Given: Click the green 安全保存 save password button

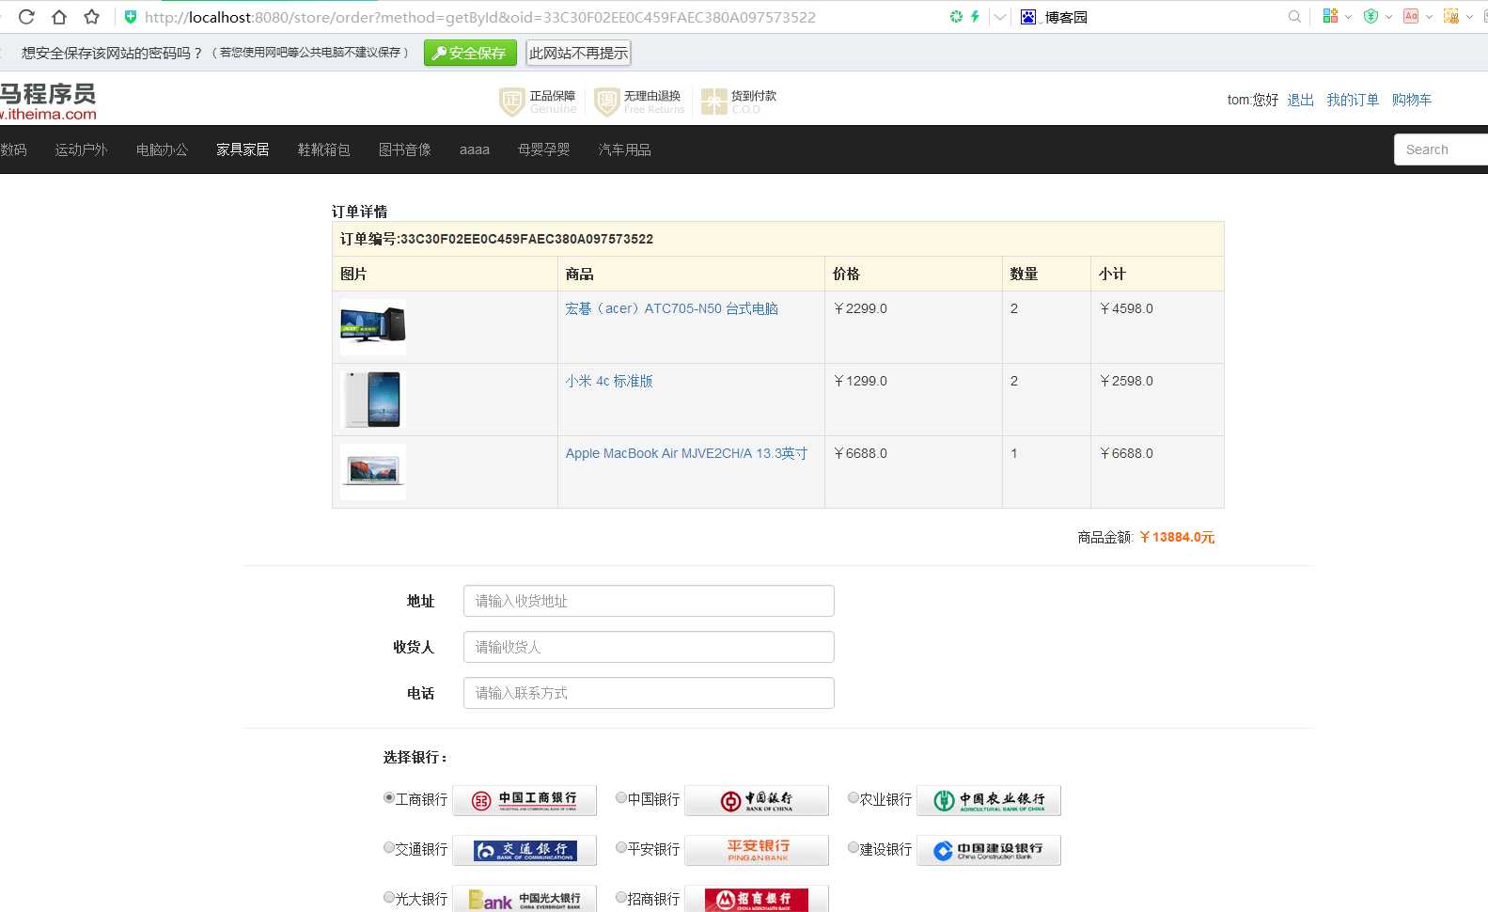Looking at the screenshot, I should [470, 53].
